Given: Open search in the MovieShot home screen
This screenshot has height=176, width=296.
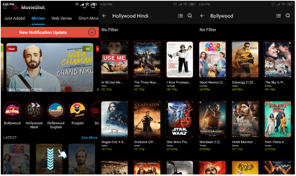Looking at the screenshot, I should 93,6.
